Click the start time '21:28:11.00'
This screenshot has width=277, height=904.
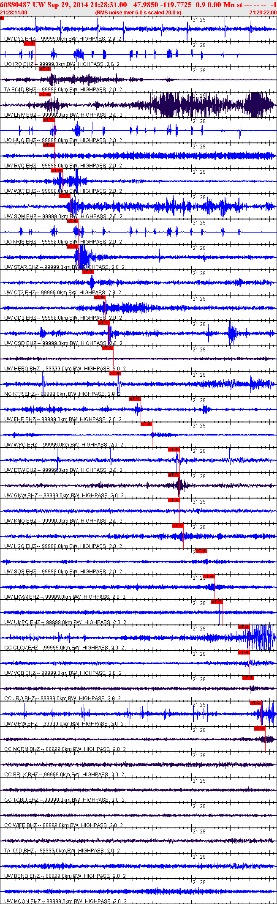[14, 13]
